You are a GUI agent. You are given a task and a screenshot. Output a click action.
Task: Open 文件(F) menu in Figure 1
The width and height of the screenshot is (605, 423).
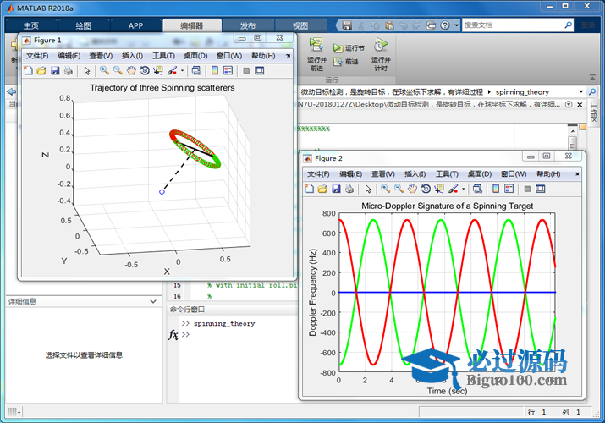37,56
